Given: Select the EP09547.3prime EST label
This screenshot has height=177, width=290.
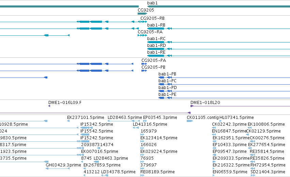Looking at the screenshot, I should click(230, 152).
